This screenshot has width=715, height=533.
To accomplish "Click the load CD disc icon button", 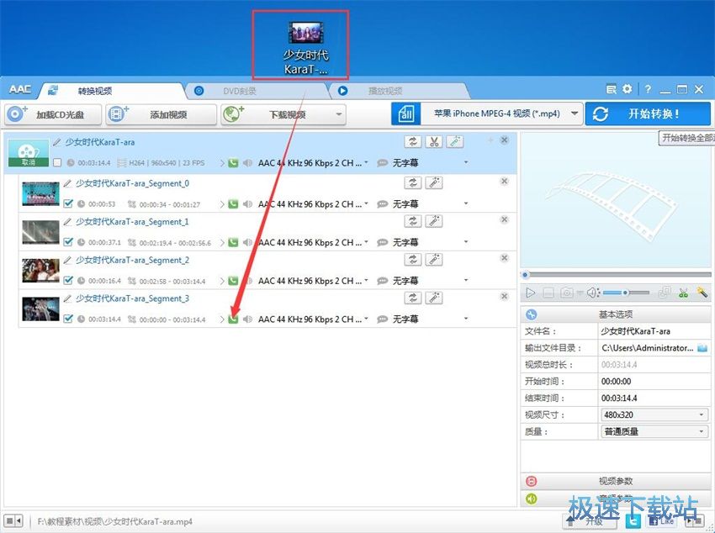I will click(53, 114).
